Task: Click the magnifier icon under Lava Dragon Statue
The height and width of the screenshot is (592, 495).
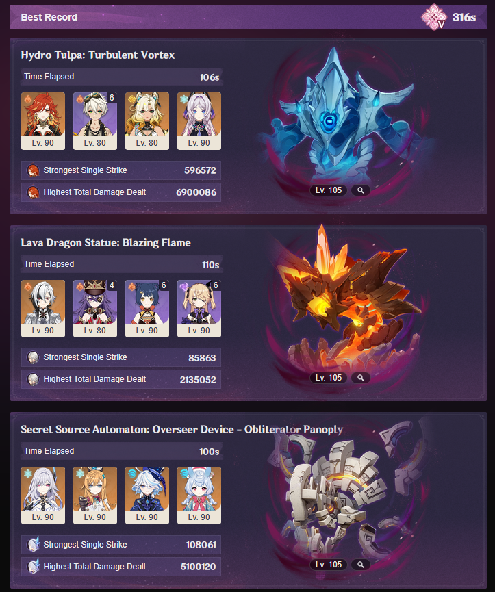Action: 361,378
